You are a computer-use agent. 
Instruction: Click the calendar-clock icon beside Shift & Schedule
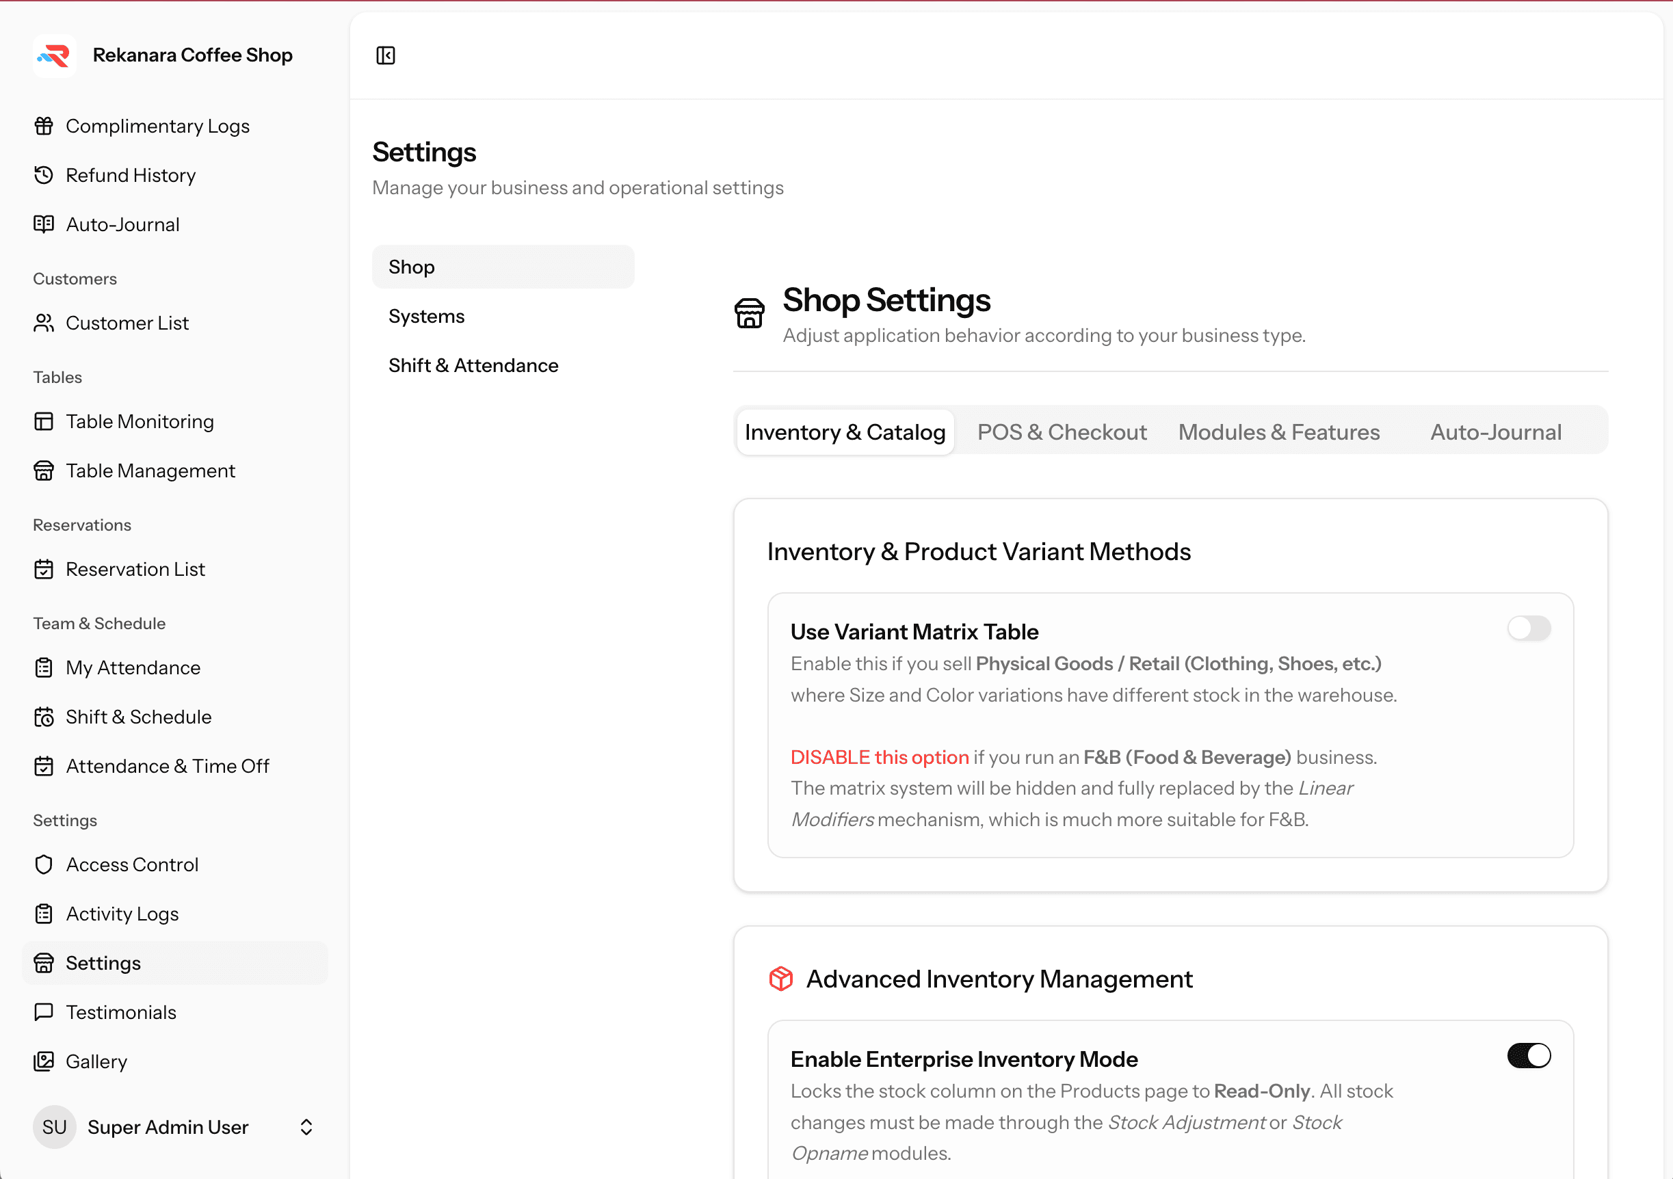pos(44,717)
